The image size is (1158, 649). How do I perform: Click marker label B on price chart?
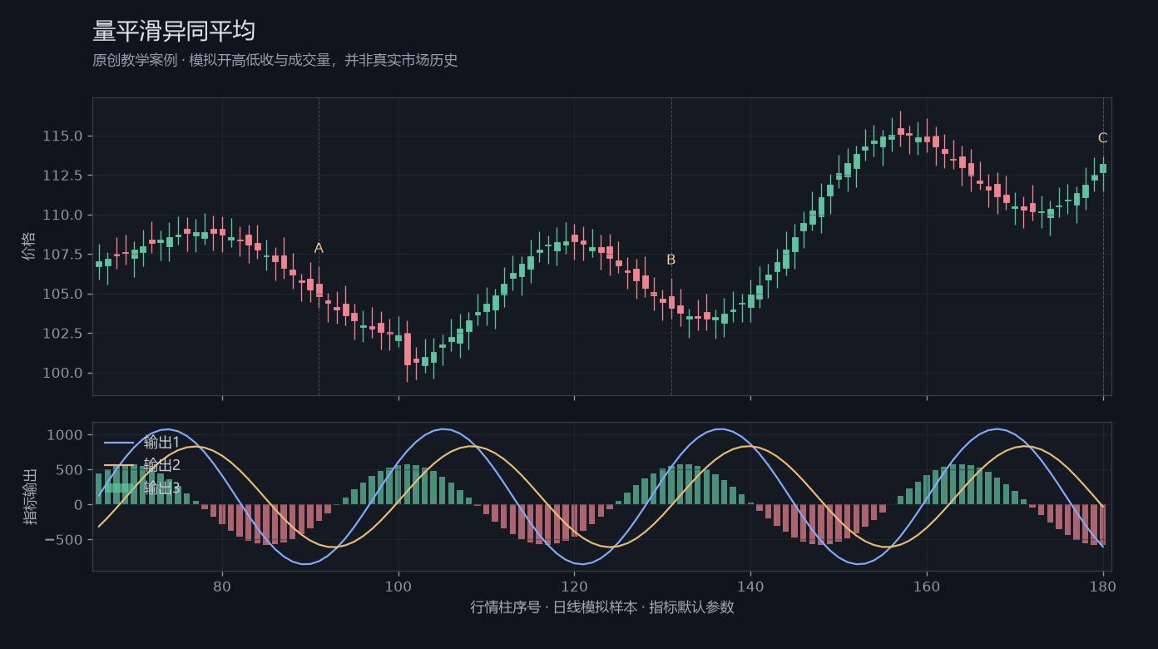(671, 260)
